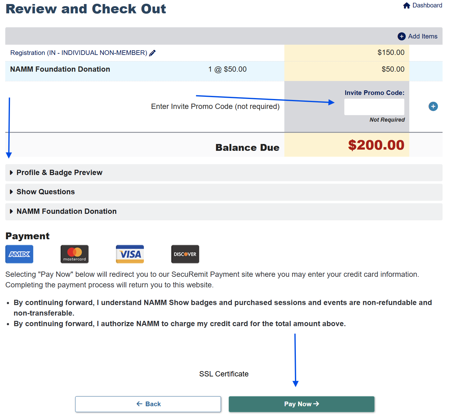Click the Invite Promo Code: label

(x=374, y=93)
